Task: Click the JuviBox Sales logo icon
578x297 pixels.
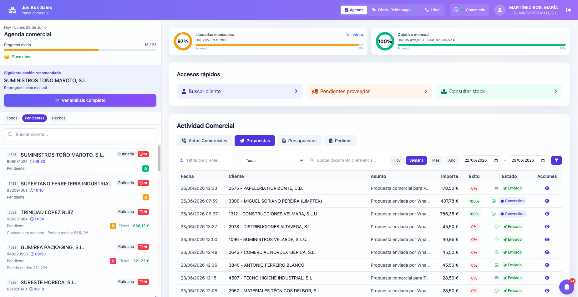Action: click(12, 10)
